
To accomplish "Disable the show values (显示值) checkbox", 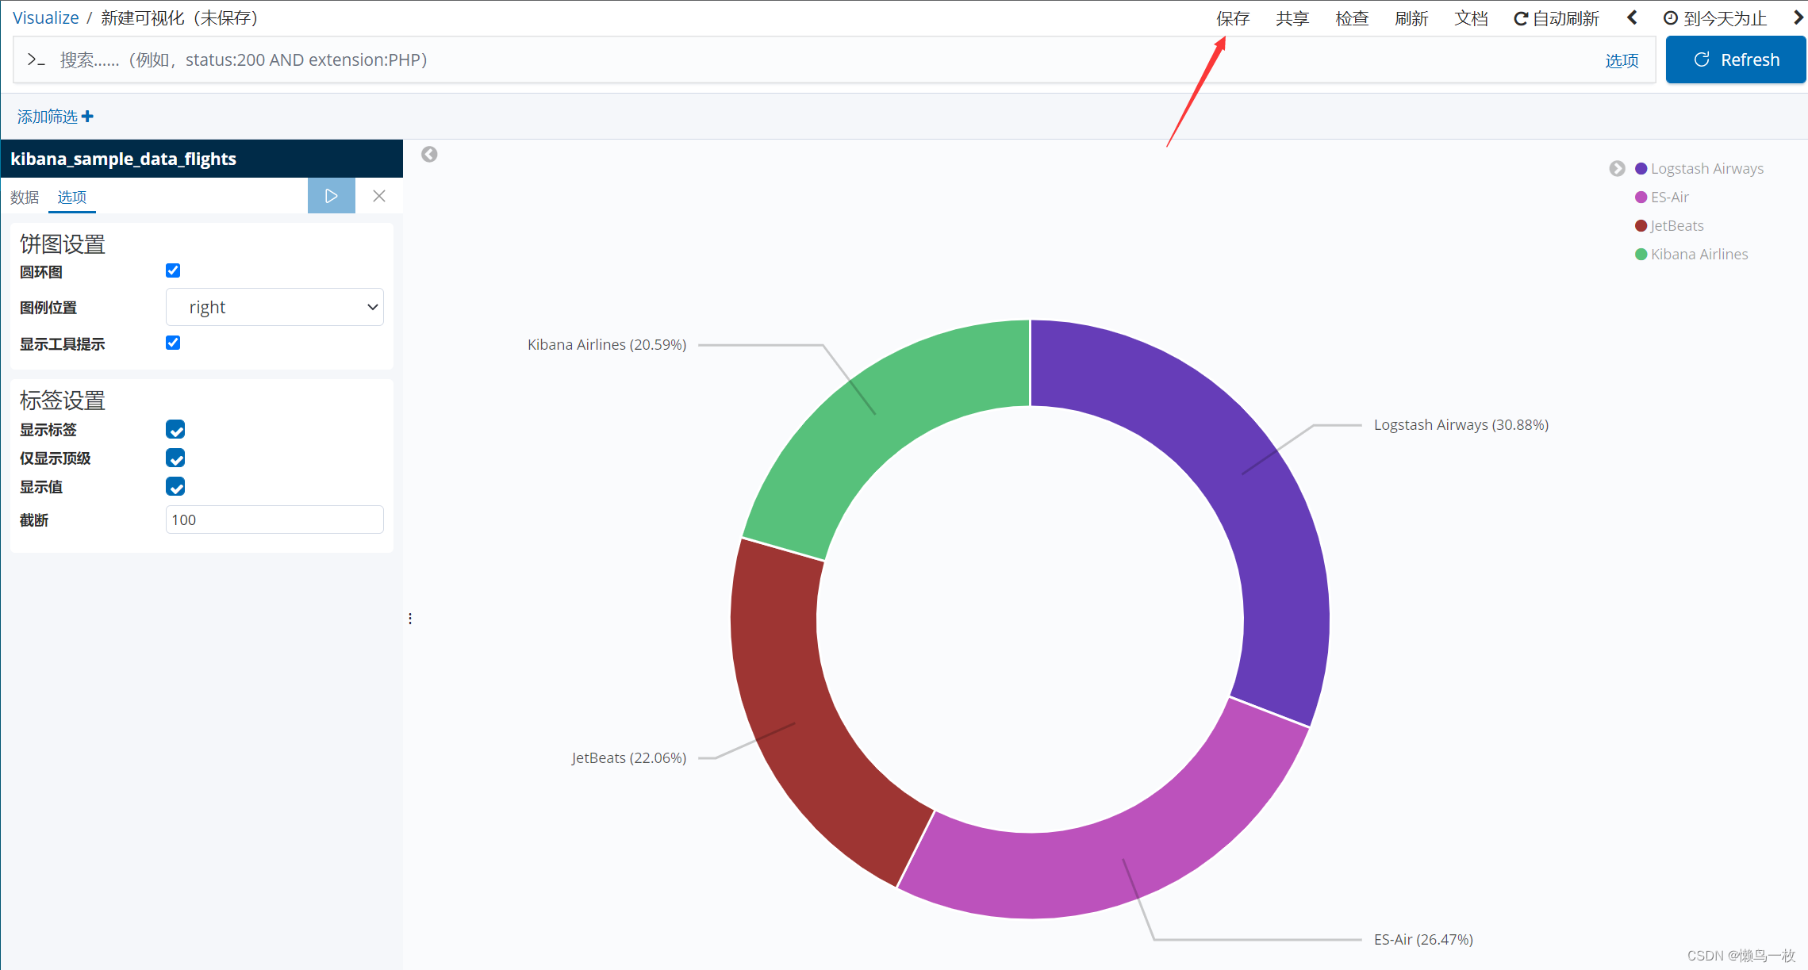I will pos(175,486).
